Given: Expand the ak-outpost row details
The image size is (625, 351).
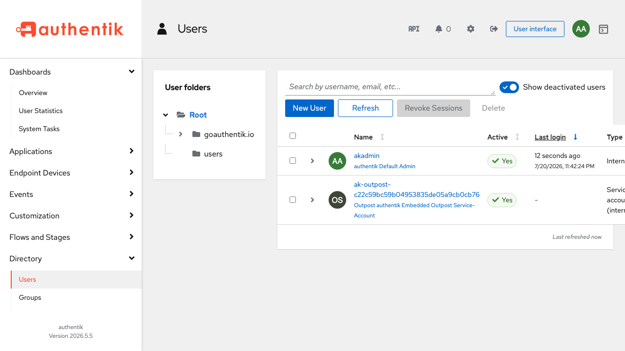Looking at the screenshot, I should [x=312, y=200].
